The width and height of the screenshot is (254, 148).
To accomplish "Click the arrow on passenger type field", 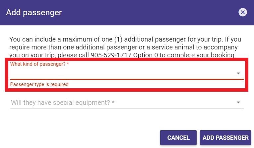I will coord(238,74).
